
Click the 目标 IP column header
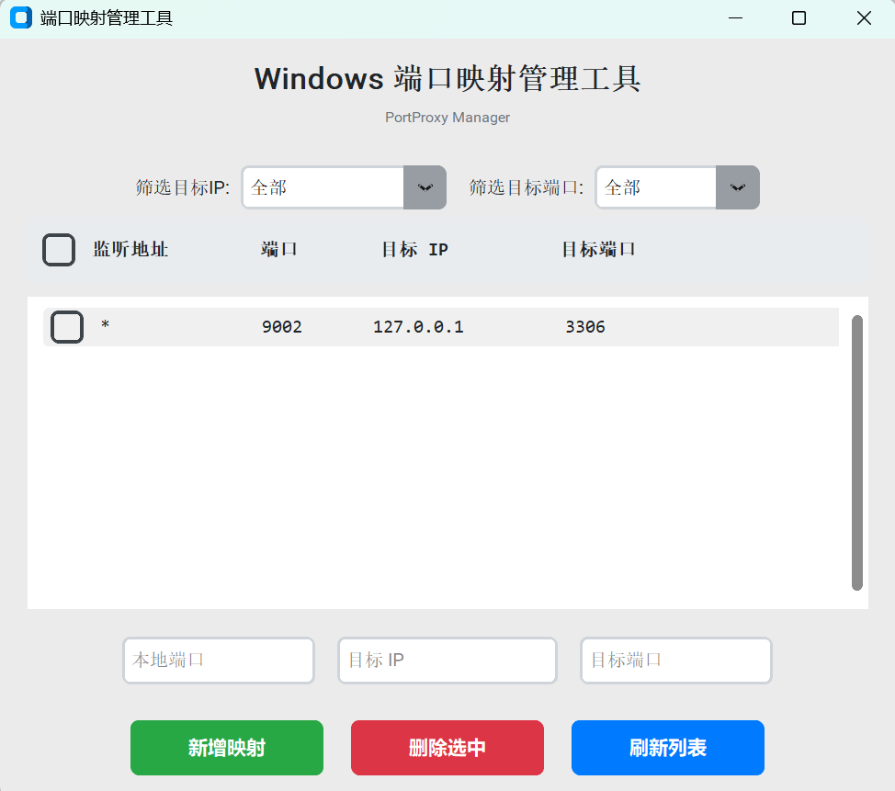(414, 249)
